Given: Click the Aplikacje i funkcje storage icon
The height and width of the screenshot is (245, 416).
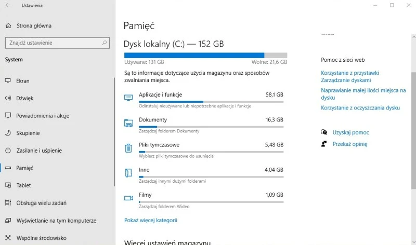Looking at the screenshot, I should tap(128, 98).
